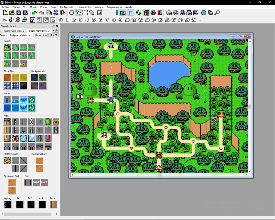Screen dimensions: 275x220
Task: Click the zoom percentage field showing 100
Action: point(5,20)
